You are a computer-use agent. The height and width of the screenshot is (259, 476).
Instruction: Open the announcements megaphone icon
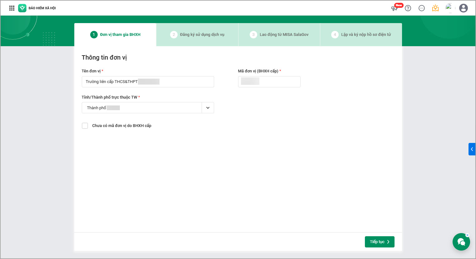tap(395, 8)
